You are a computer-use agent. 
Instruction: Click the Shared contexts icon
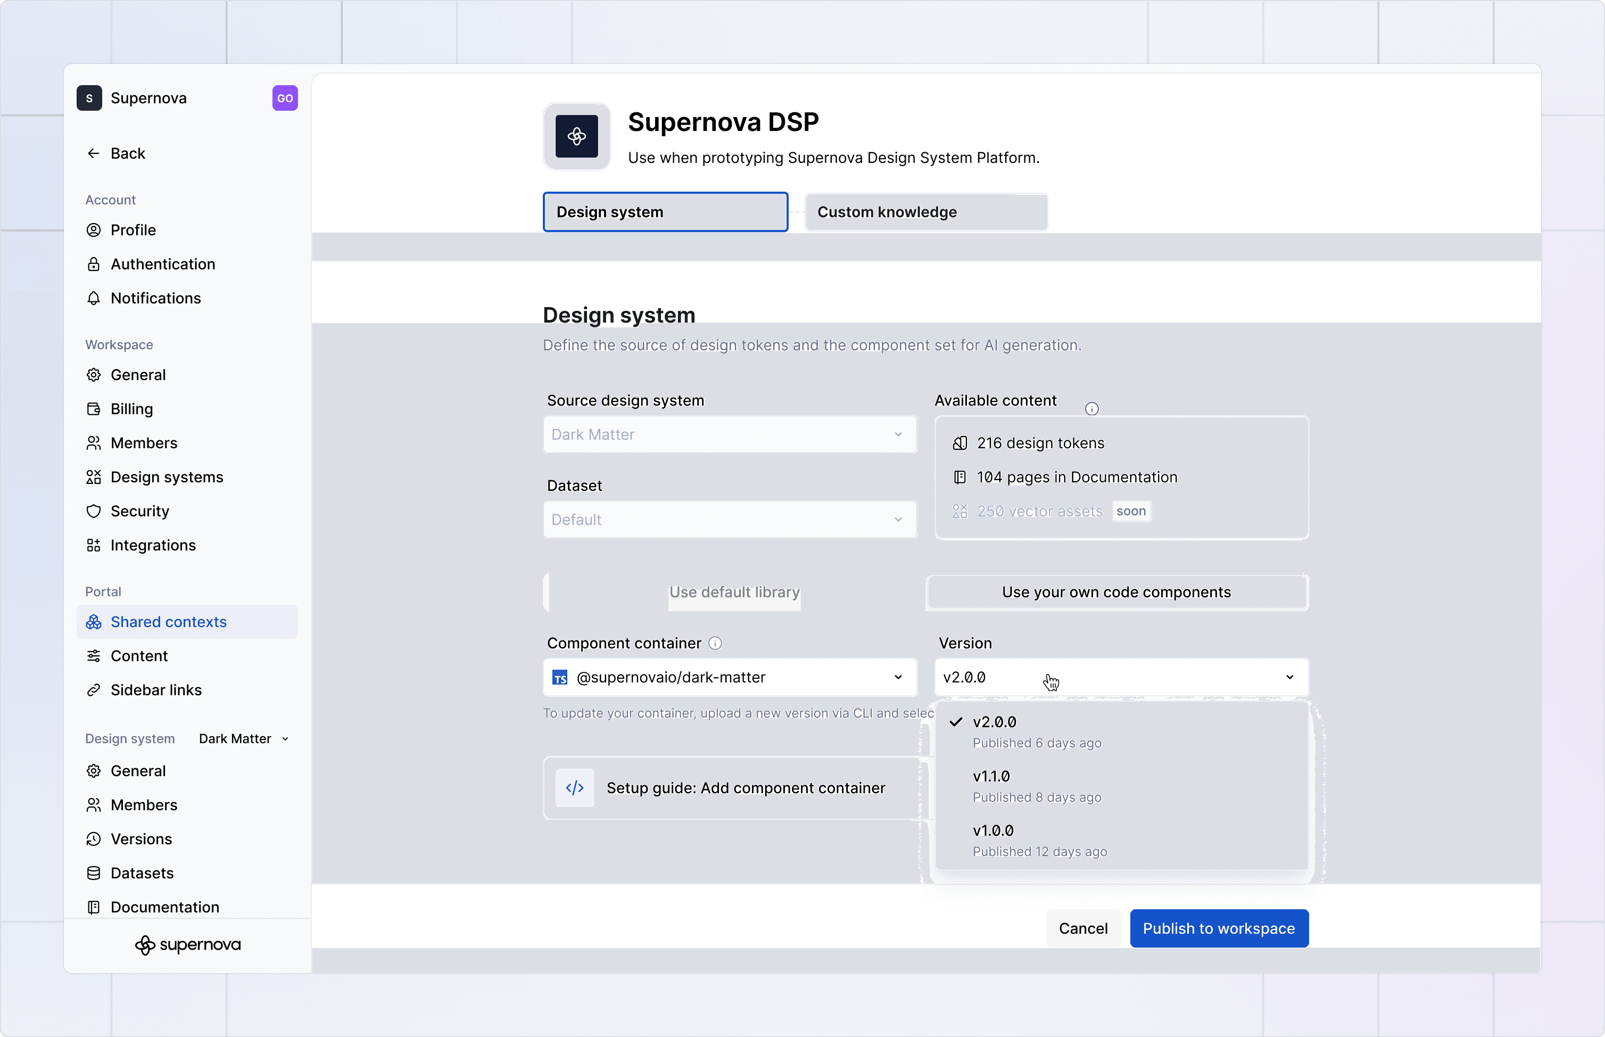point(94,622)
